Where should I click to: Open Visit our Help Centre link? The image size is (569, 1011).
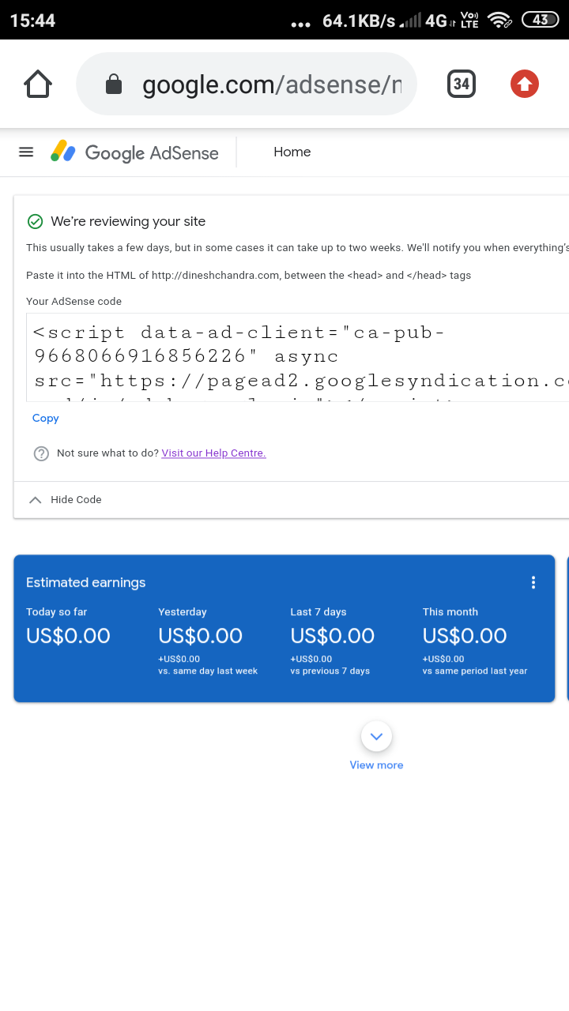213,453
